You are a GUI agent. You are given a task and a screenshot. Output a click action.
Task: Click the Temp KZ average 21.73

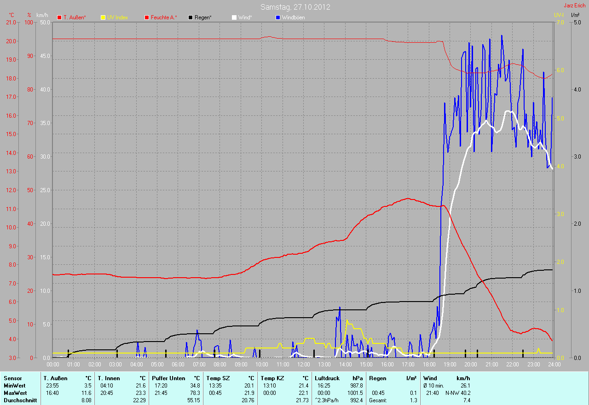[302, 400]
